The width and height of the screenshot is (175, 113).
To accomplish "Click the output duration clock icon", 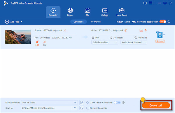I will (136, 38).
